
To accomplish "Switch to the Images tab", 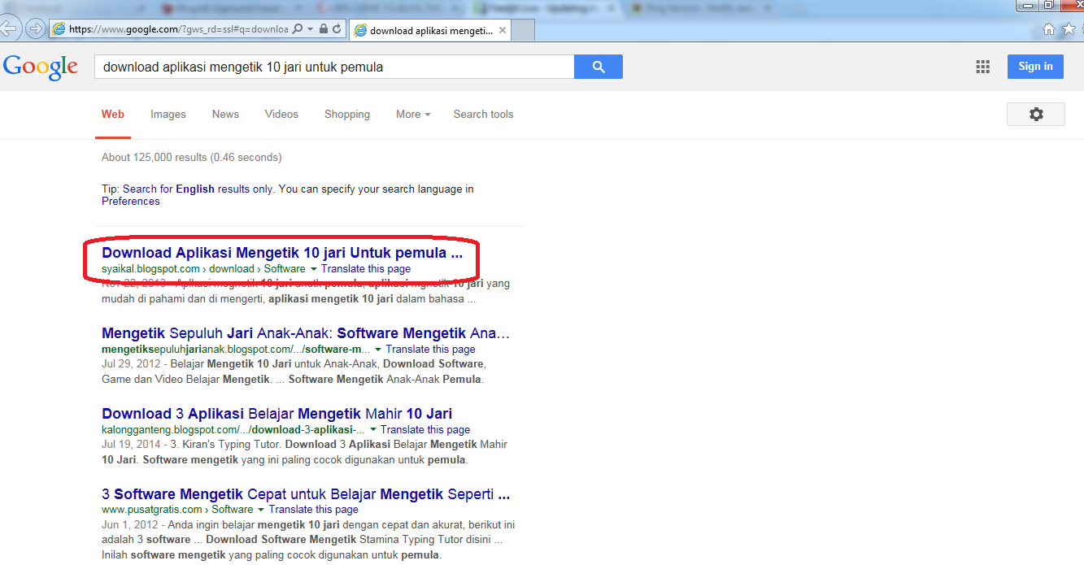I will tap(168, 114).
